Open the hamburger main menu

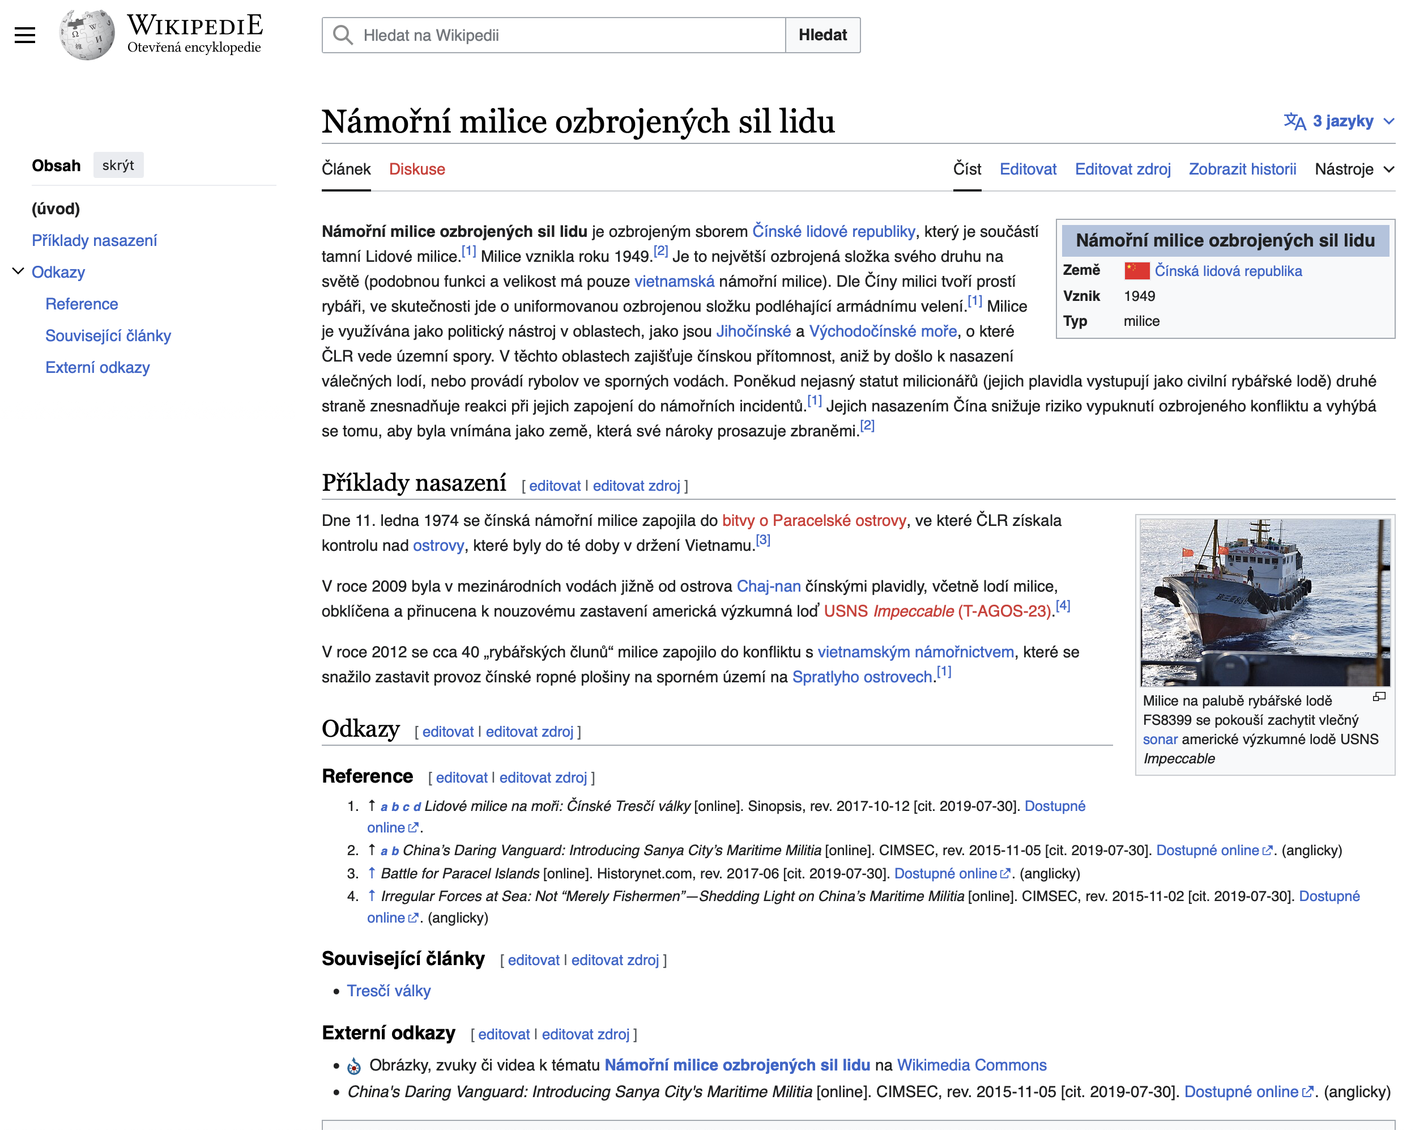click(x=25, y=35)
